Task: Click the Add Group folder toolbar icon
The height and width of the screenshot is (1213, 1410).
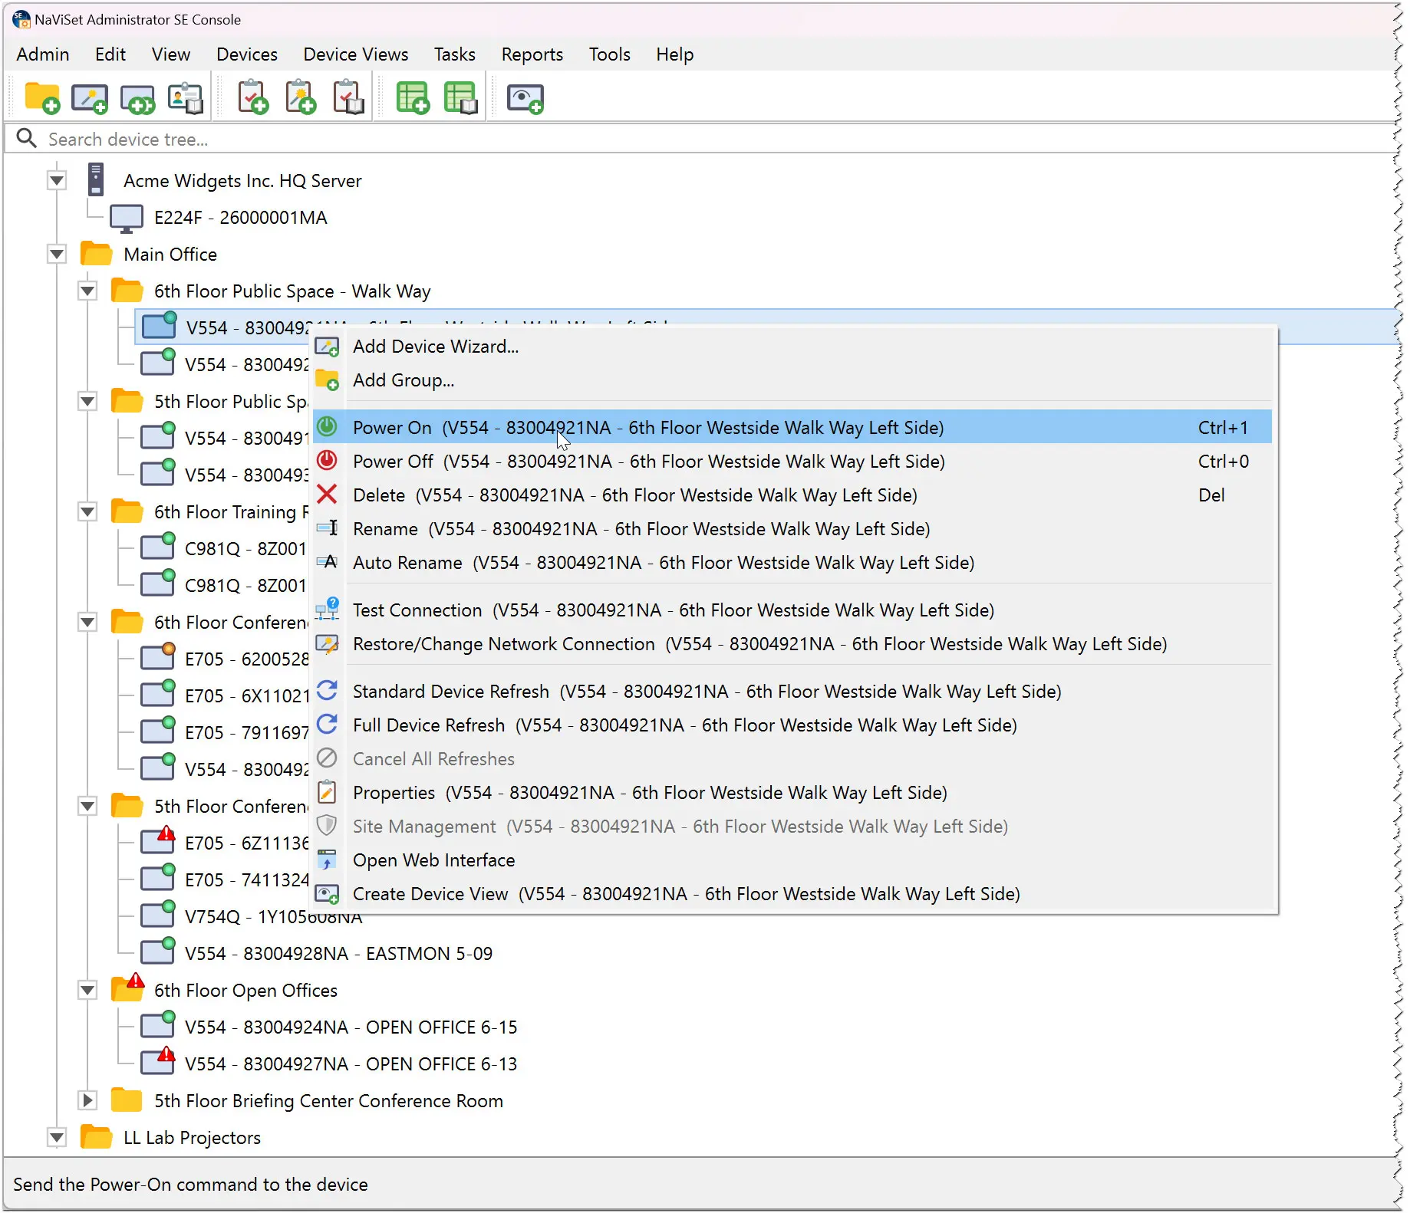Action: 41,98
